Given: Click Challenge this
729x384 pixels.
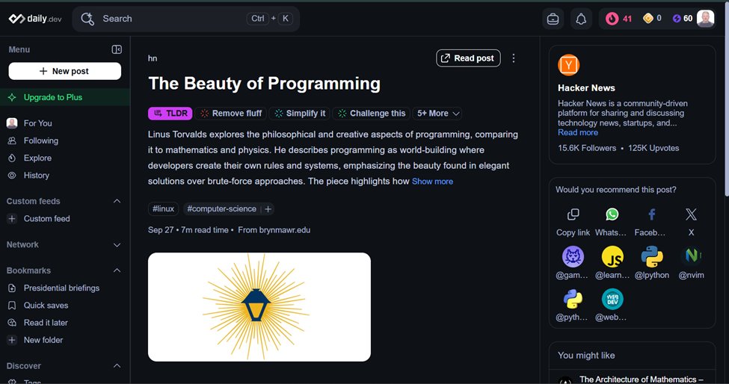Looking at the screenshot, I should pos(372,114).
